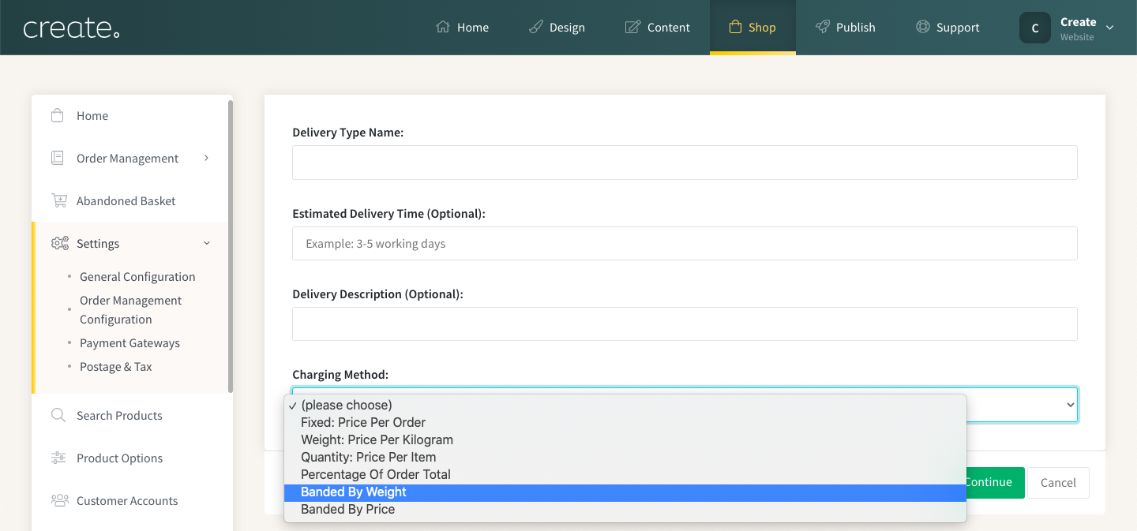Open the Content tab

click(658, 28)
